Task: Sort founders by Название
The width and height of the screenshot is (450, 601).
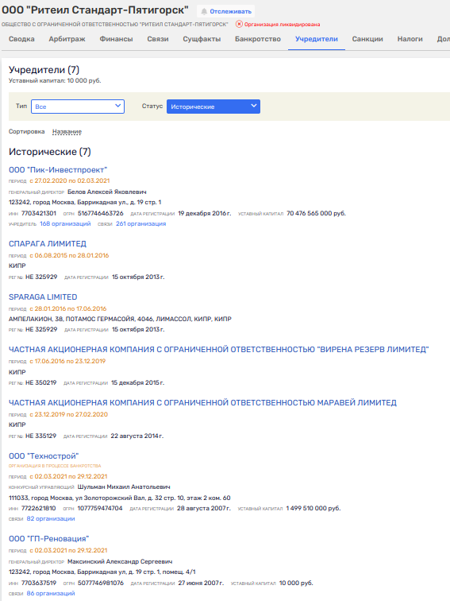Action: pyautogui.click(x=67, y=131)
